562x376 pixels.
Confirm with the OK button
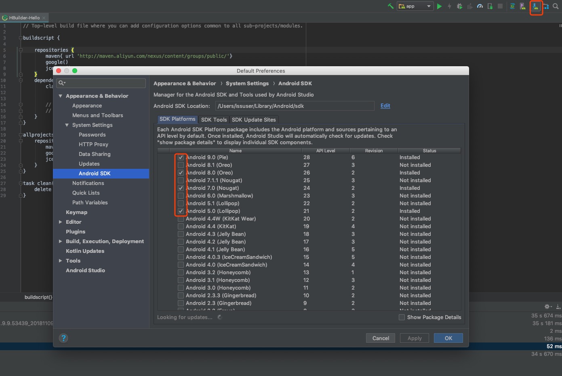(448, 338)
